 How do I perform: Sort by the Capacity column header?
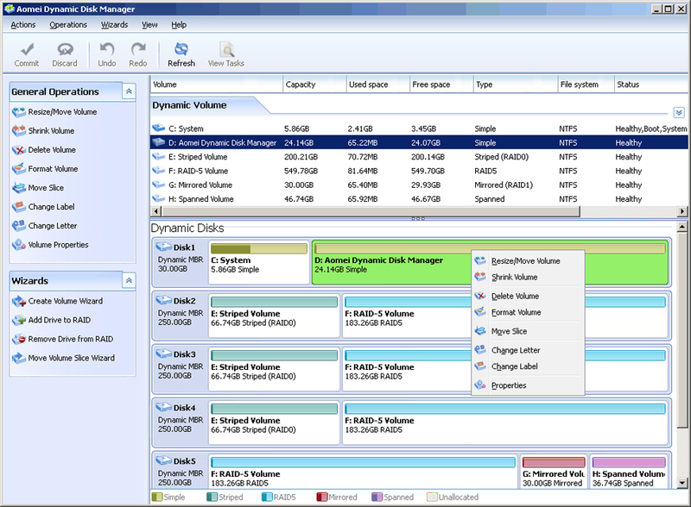click(x=314, y=84)
